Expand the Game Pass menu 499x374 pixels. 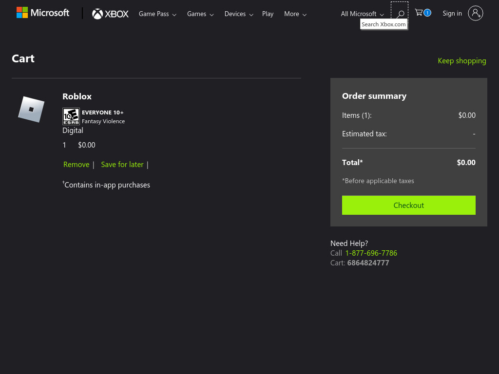click(157, 14)
